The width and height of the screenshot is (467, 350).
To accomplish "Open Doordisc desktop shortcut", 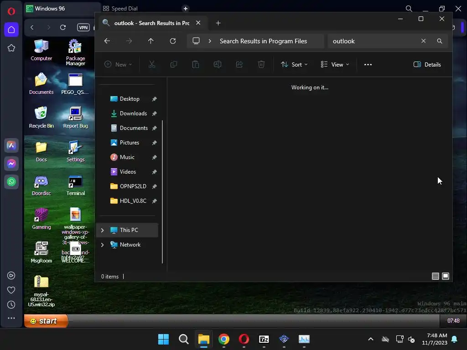I will [42, 185].
